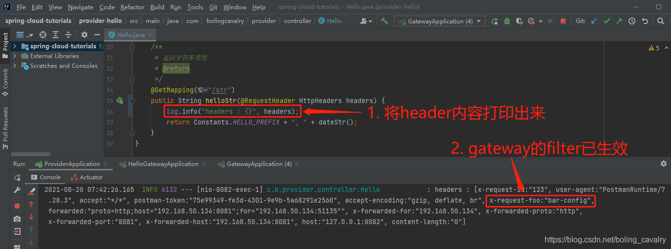
Task: Click the gutter run icon on line 35
Action: pyautogui.click(x=120, y=101)
